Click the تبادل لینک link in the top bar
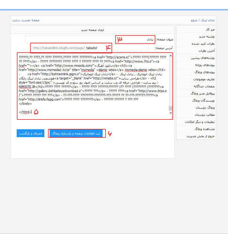 tap(208, 20)
